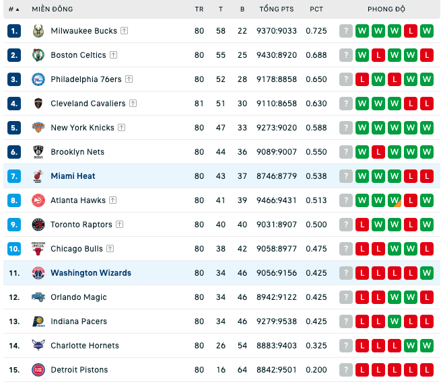Image resolution: width=443 pixels, height=384 pixels.
Task: Click the Philadelphia 76ers logo
Action: [x=38, y=79]
